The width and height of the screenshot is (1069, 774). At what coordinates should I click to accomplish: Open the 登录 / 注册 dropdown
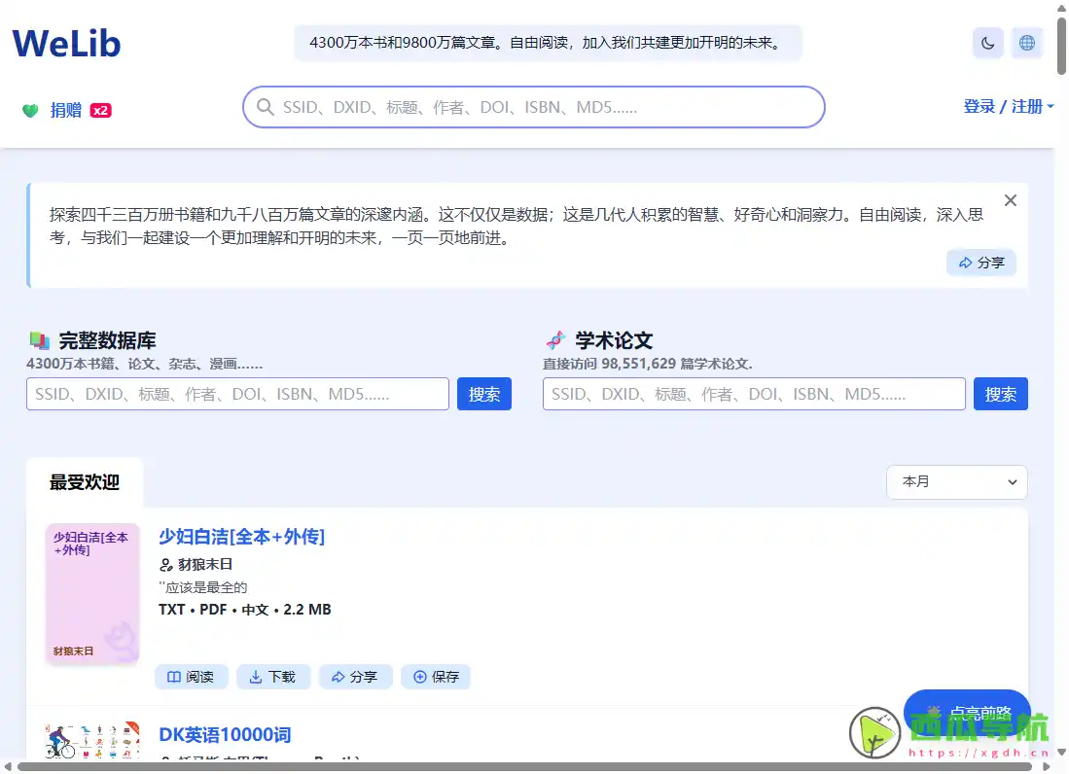click(1009, 106)
